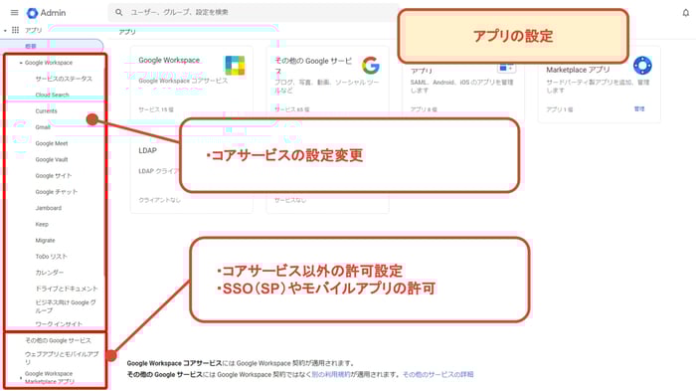The width and height of the screenshot is (696, 391).
Task: Open the notifications bell
Action: (x=685, y=13)
